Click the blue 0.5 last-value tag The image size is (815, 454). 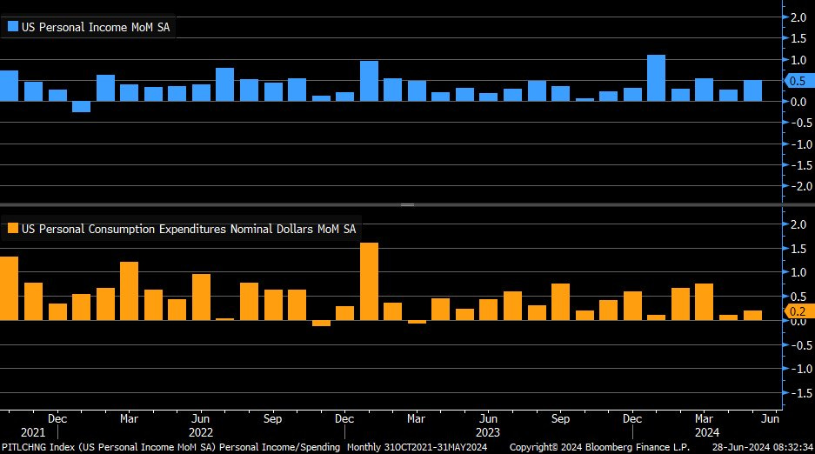pos(797,81)
